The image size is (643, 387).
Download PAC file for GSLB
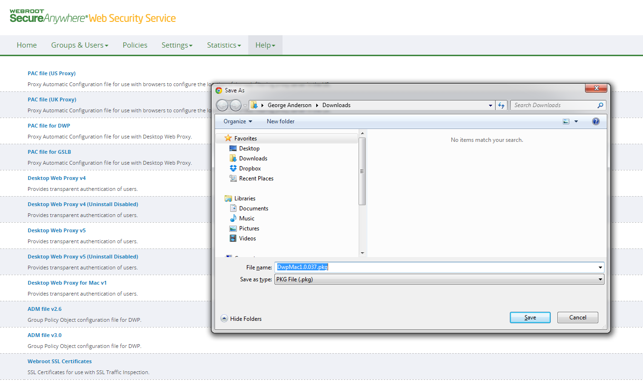[49, 152]
